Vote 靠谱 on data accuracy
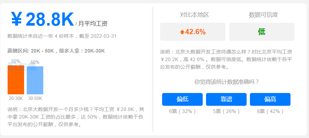Viewport: 309px width, 138px height. tap(226, 99)
